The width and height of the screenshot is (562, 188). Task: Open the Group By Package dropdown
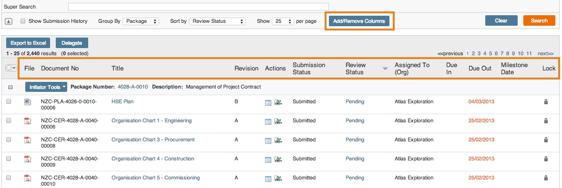click(x=141, y=21)
